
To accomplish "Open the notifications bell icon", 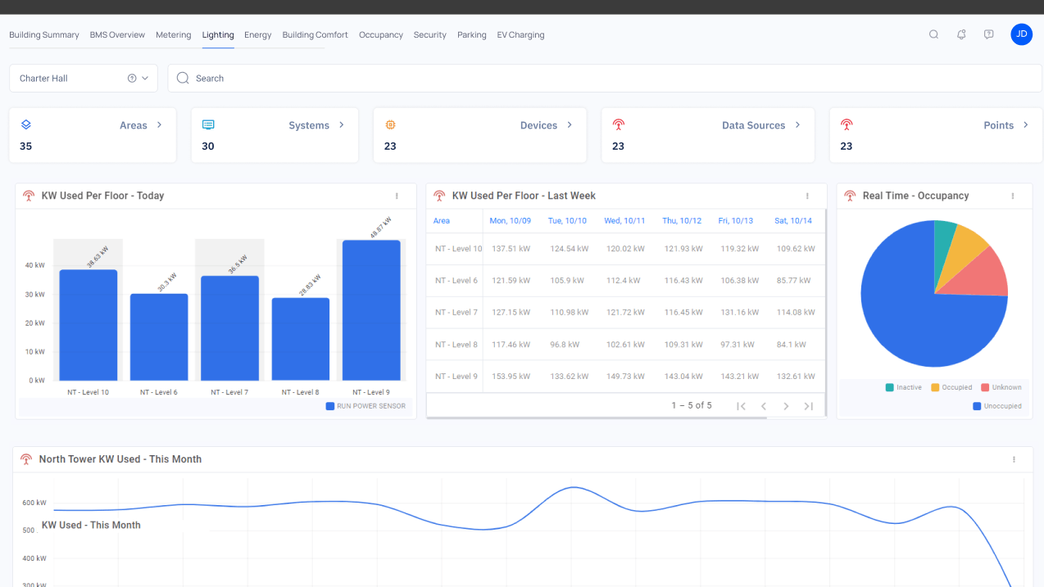I will 961,34.
